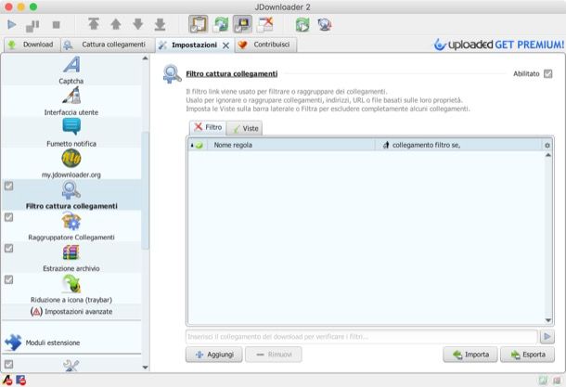The image size is (566, 387).
Task: Click the captcha status bar icon
Action: coord(7,381)
